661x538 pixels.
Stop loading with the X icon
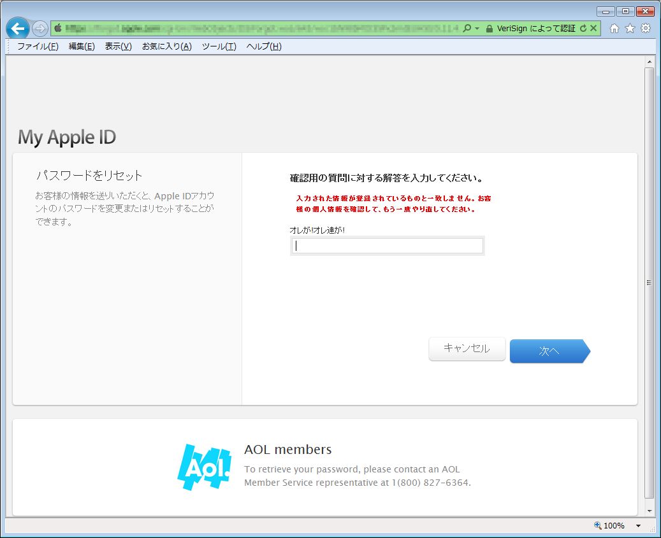(593, 28)
